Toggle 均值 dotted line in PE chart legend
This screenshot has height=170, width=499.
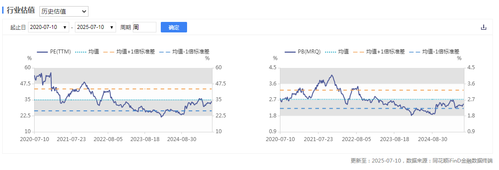coord(88,51)
